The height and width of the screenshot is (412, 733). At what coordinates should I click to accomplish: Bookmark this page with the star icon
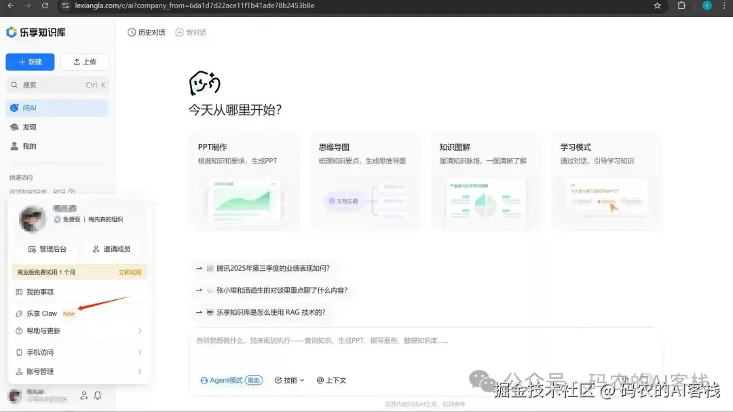point(657,5)
